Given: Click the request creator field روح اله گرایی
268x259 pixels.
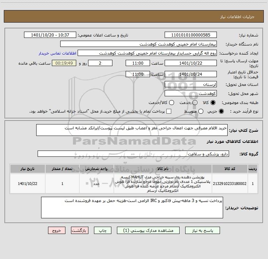Looking at the screenshot, I should point(147,53).
